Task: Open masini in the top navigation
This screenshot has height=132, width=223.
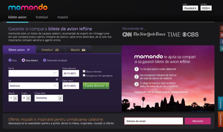Action: [x=62, y=17]
